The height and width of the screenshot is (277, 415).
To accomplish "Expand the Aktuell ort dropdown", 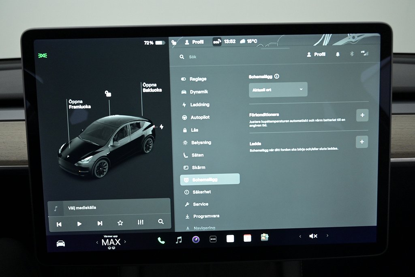I will 278,90.
